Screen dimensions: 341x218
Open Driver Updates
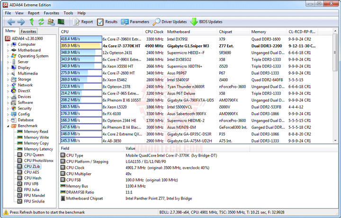click(x=170, y=22)
